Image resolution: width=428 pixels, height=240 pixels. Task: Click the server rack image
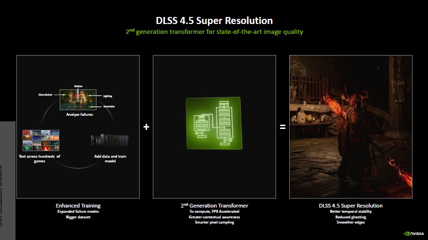(110, 140)
